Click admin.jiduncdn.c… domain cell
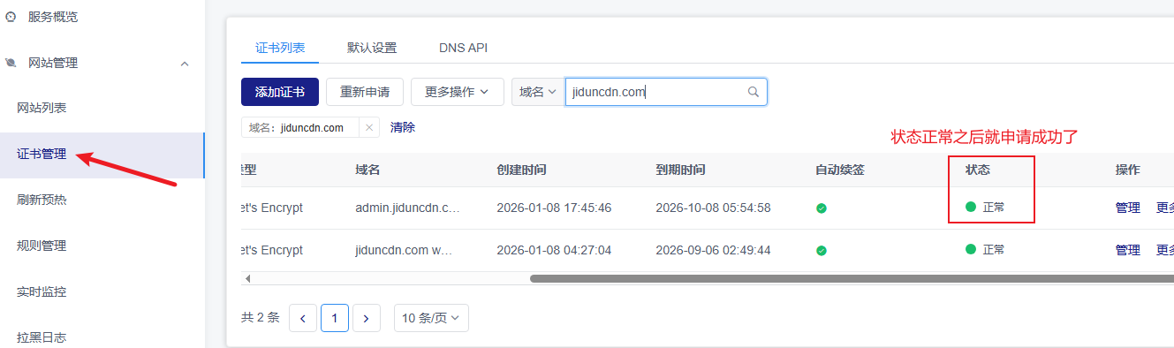This screenshot has height=348, width=1174. click(x=407, y=208)
